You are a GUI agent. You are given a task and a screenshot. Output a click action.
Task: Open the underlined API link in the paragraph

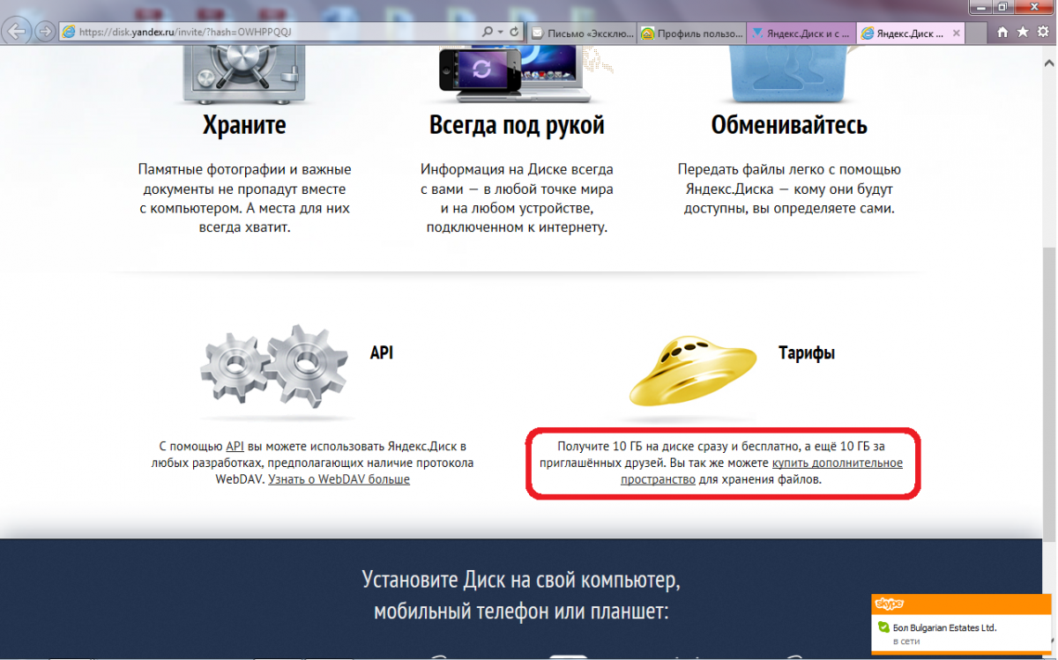tap(235, 446)
